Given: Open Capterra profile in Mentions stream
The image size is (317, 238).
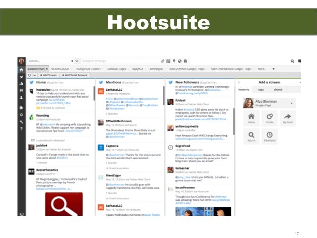Looking at the screenshot, I should [112, 146].
